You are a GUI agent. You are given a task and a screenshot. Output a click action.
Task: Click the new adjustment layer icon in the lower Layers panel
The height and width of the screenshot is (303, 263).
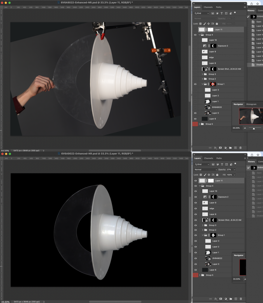tap(226, 299)
